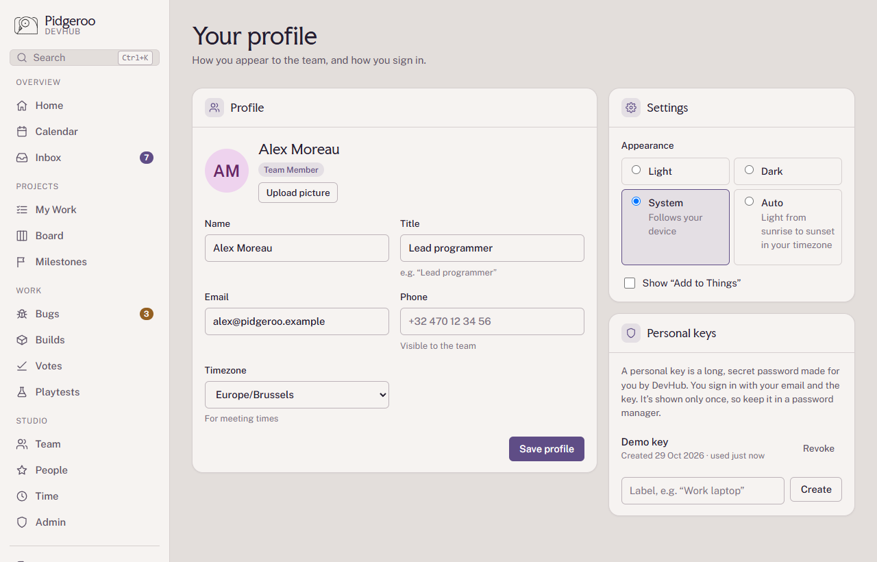Click the key label input field
The width and height of the screenshot is (877, 562).
click(x=703, y=491)
